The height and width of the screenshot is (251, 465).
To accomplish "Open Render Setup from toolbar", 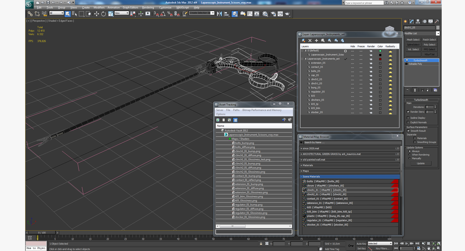I will [x=273, y=14].
